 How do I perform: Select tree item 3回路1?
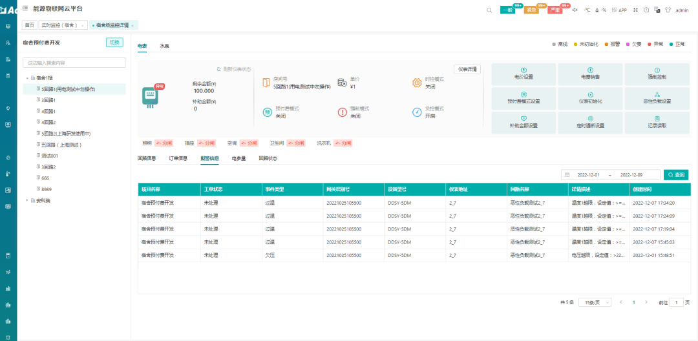[48, 100]
